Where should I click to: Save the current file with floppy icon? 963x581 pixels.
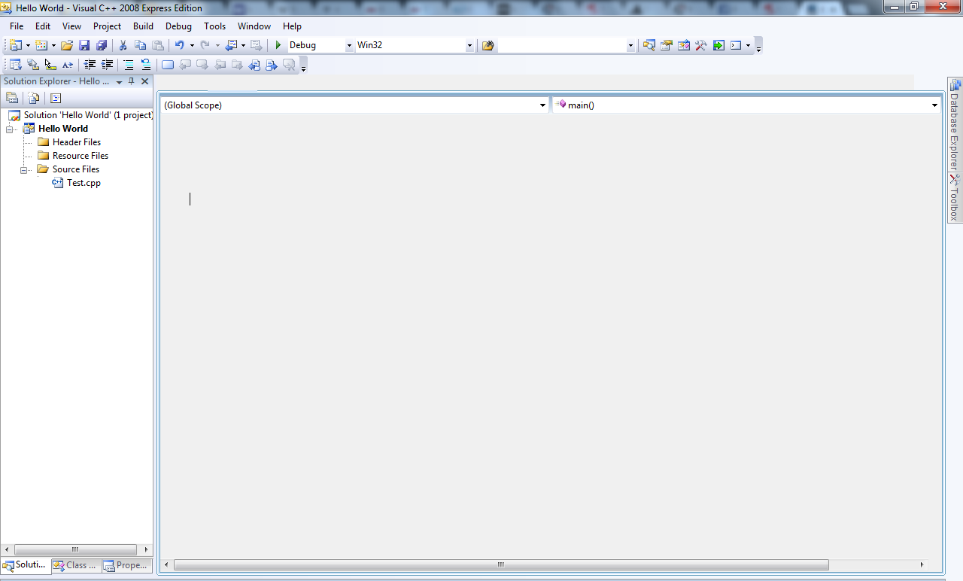pos(84,45)
